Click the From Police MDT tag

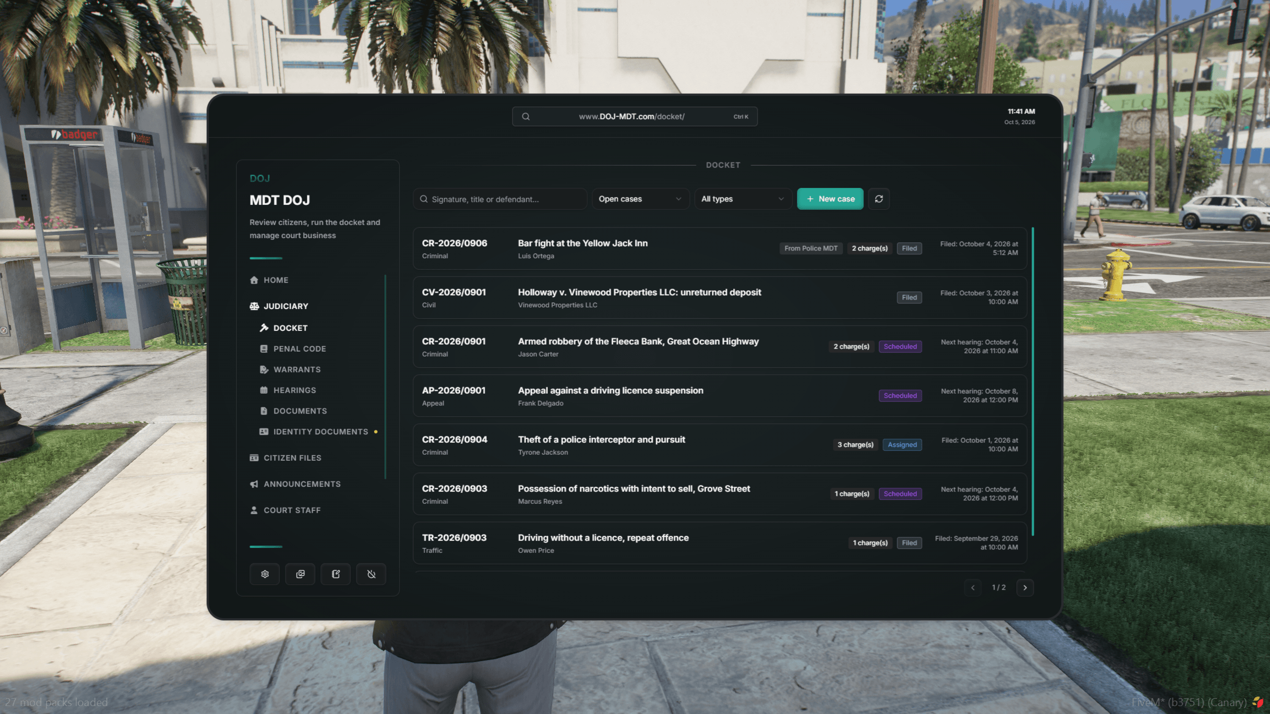coord(811,248)
